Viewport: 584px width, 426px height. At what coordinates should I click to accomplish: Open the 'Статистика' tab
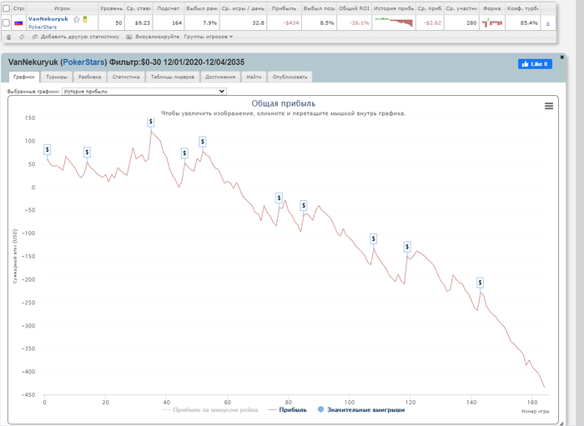click(126, 77)
